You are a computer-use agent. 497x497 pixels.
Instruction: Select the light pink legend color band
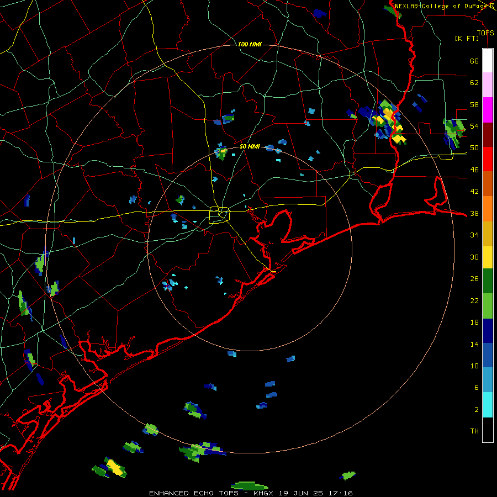coord(488,84)
